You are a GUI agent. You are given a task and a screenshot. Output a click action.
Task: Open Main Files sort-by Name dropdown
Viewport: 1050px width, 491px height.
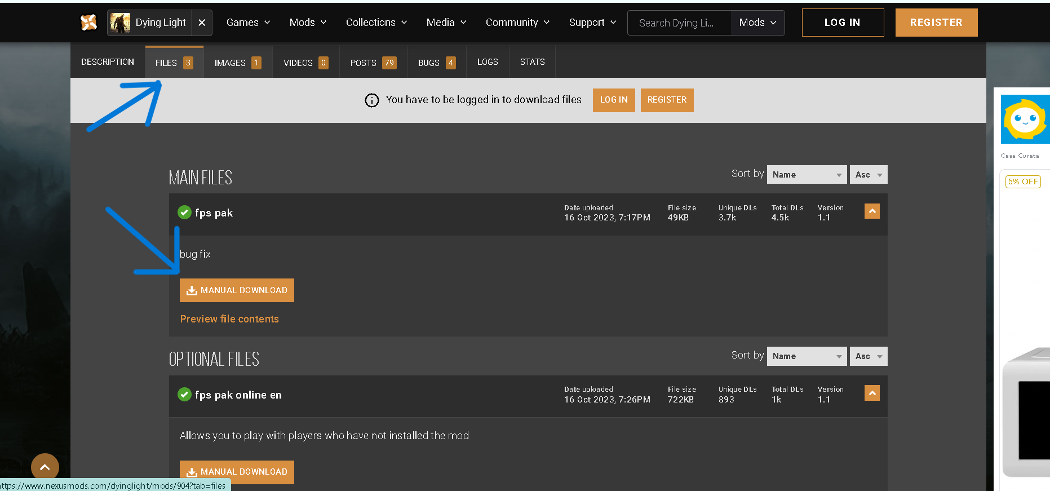[807, 175]
